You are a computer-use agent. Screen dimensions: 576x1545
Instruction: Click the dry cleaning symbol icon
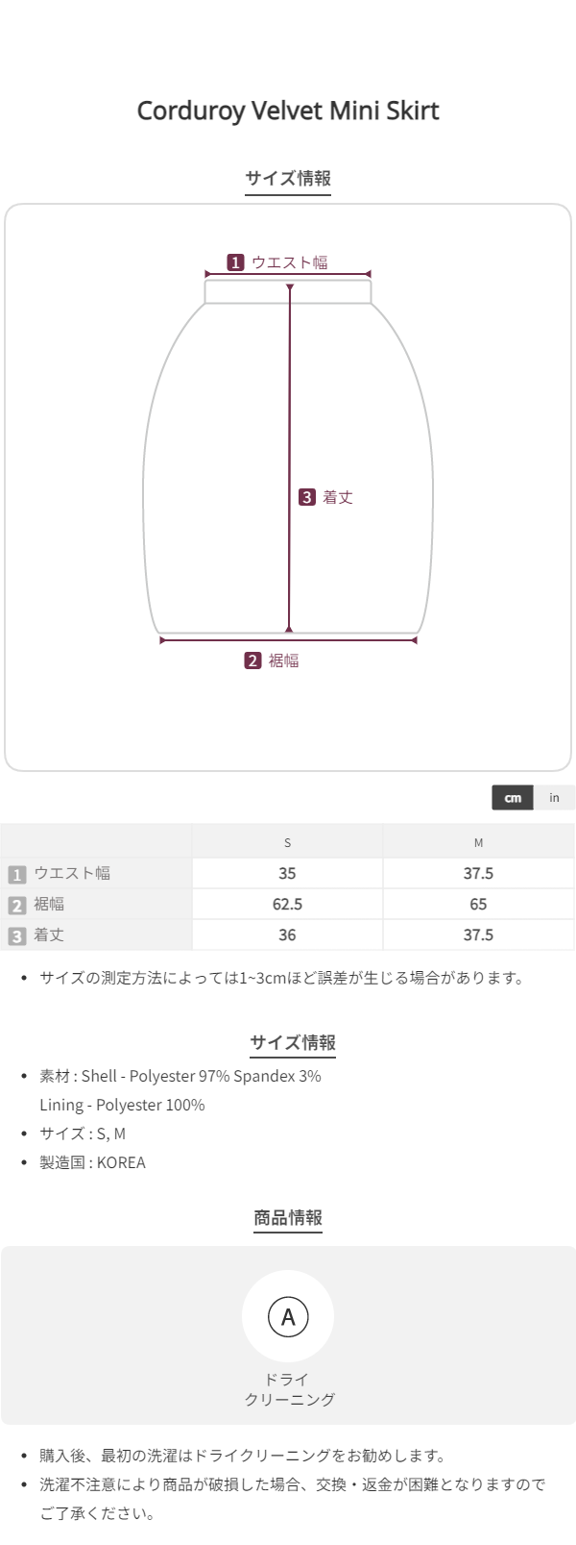point(288,1316)
